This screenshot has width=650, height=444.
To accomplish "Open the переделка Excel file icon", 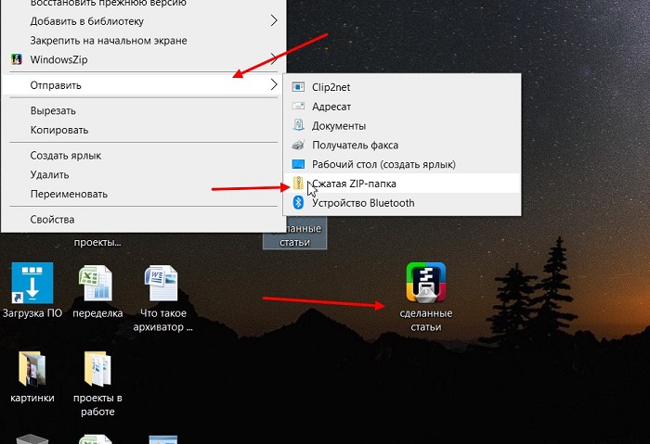I will point(97,283).
